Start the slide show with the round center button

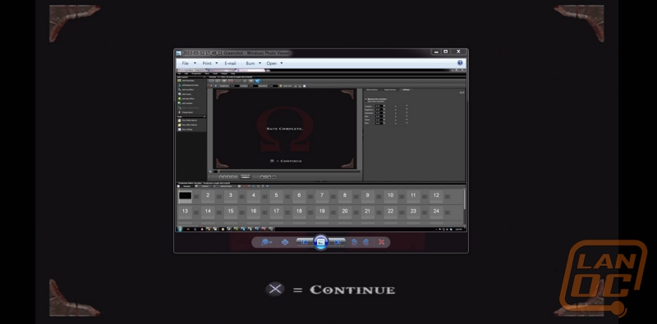click(320, 242)
